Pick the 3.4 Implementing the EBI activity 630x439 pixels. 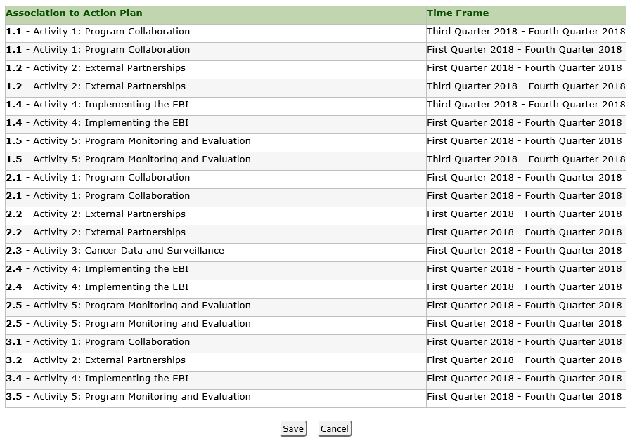(x=97, y=379)
